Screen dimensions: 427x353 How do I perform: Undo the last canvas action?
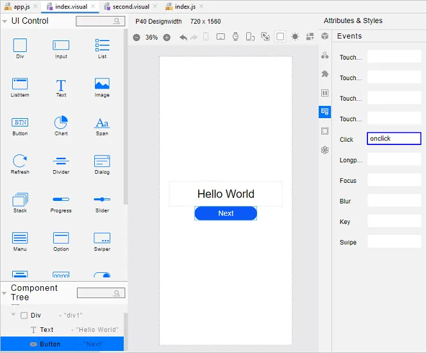pyautogui.click(x=183, y=37)
